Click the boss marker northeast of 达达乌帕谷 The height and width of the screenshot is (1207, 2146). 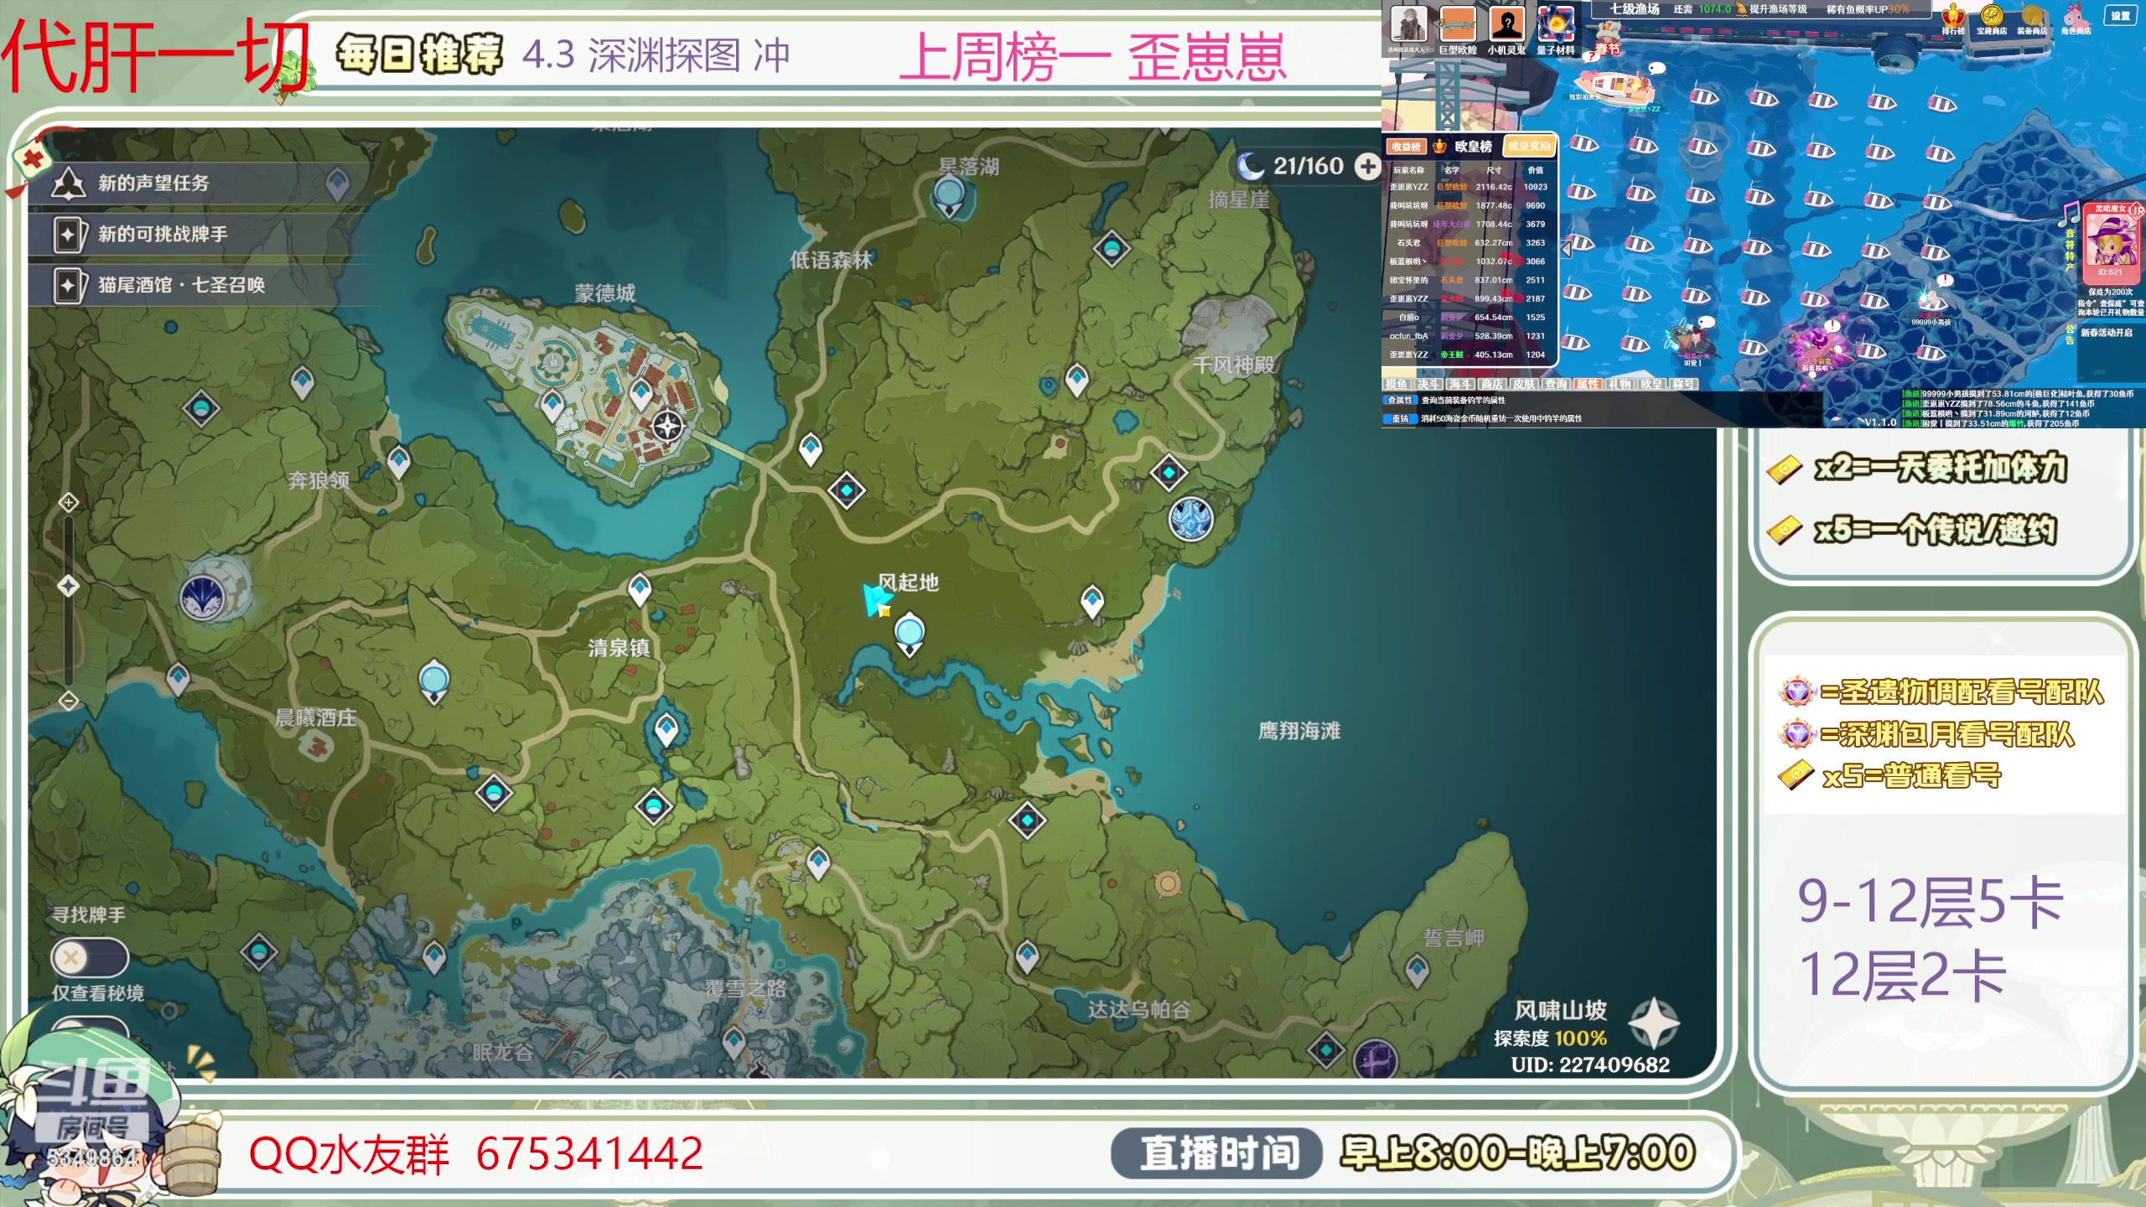[x=1168, y=883]
